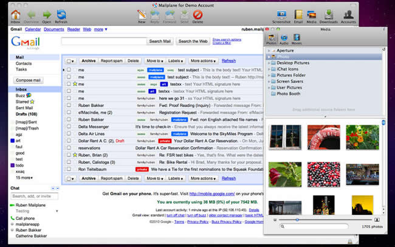Open the Move to dropdown
395x247 pixels.
click(x=154, y=61)
